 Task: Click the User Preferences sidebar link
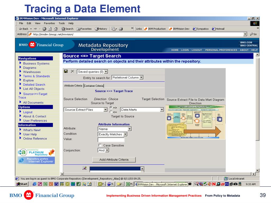coord(35,121)
